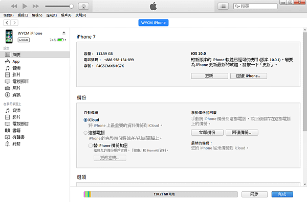Open 電視節目 under settings section
This screenshot has height=202, width=307.
tap(35, 82)
